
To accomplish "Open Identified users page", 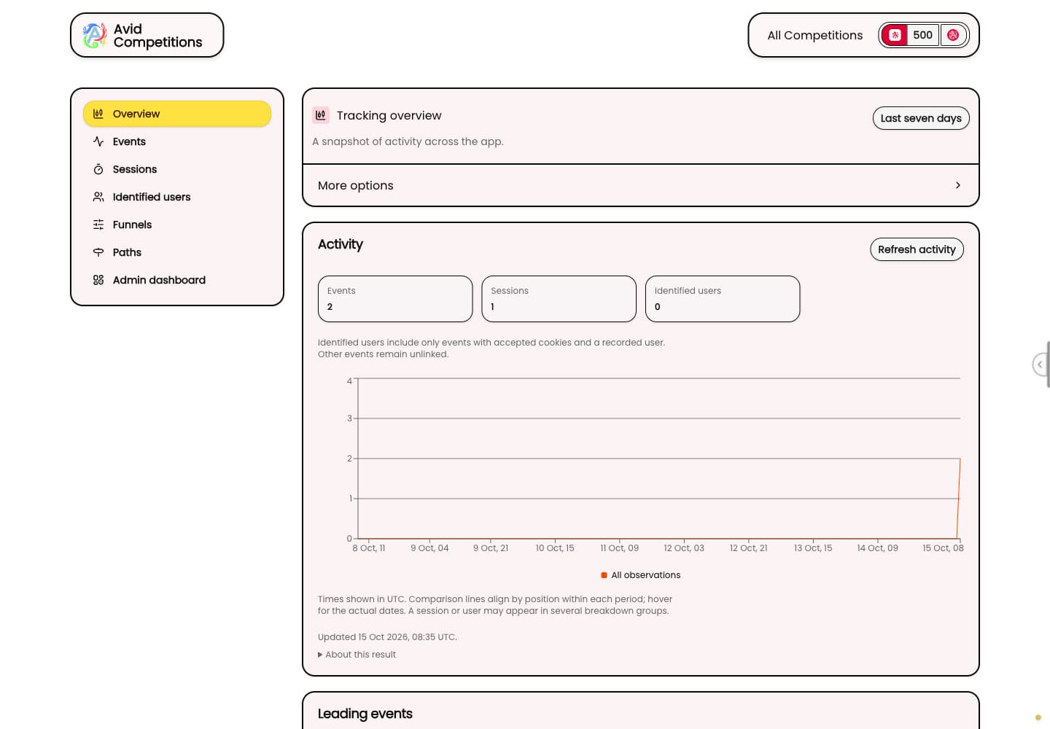I will pyautogui.click(x=177, y=197).
